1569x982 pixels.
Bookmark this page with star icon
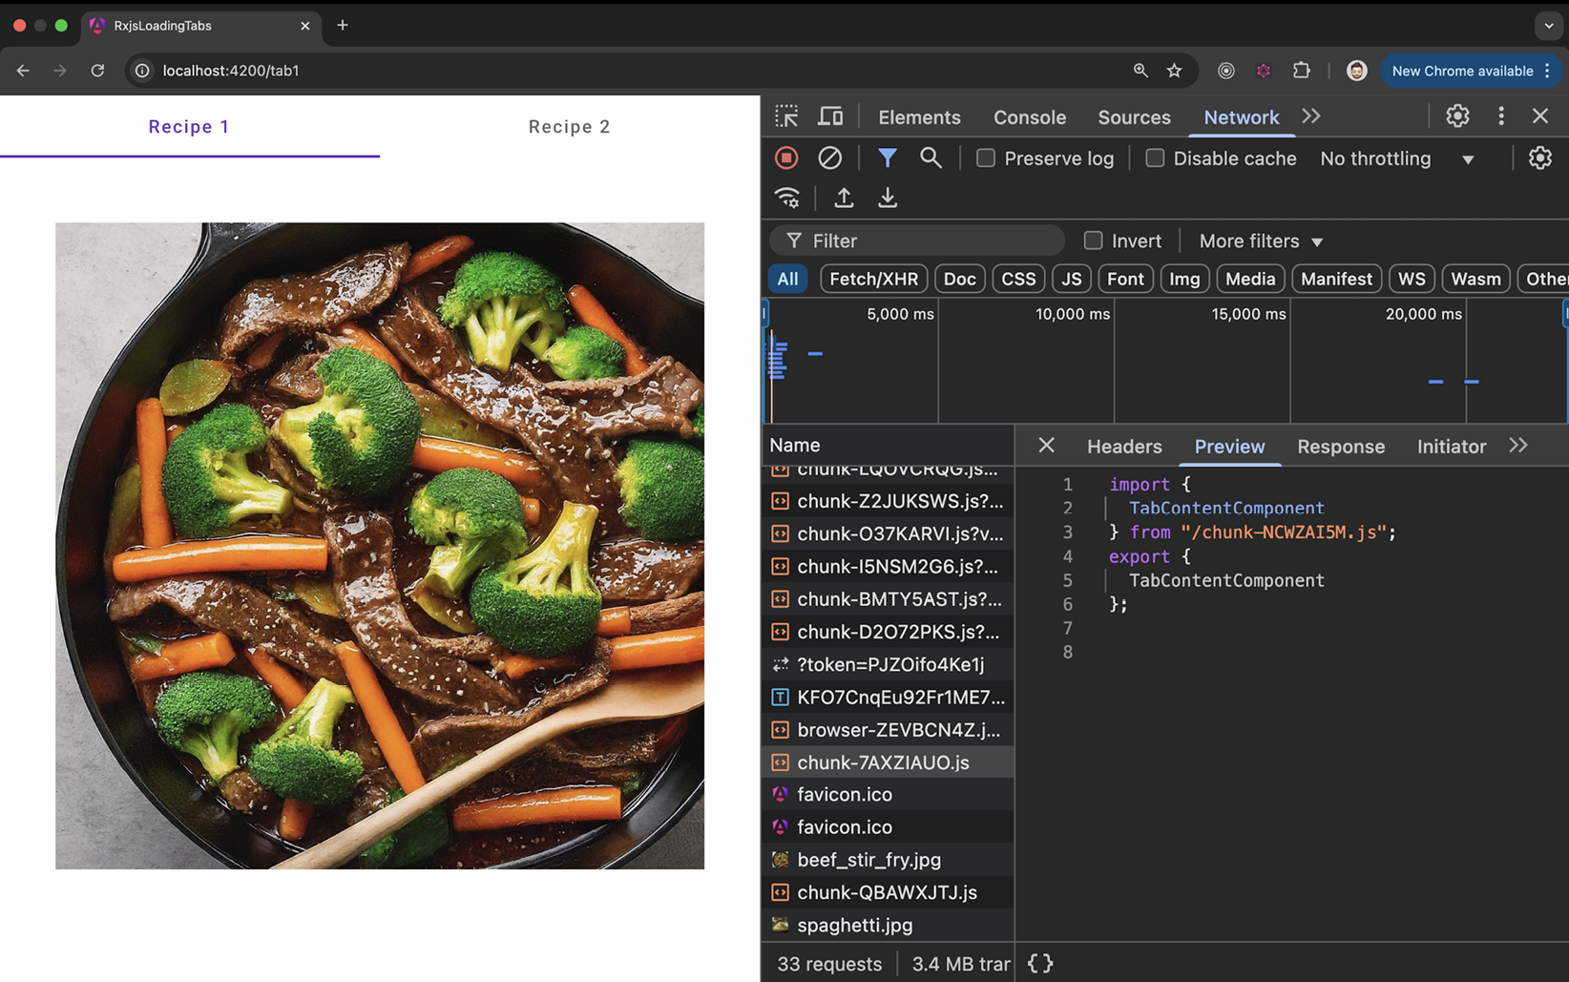point(1175,71)
